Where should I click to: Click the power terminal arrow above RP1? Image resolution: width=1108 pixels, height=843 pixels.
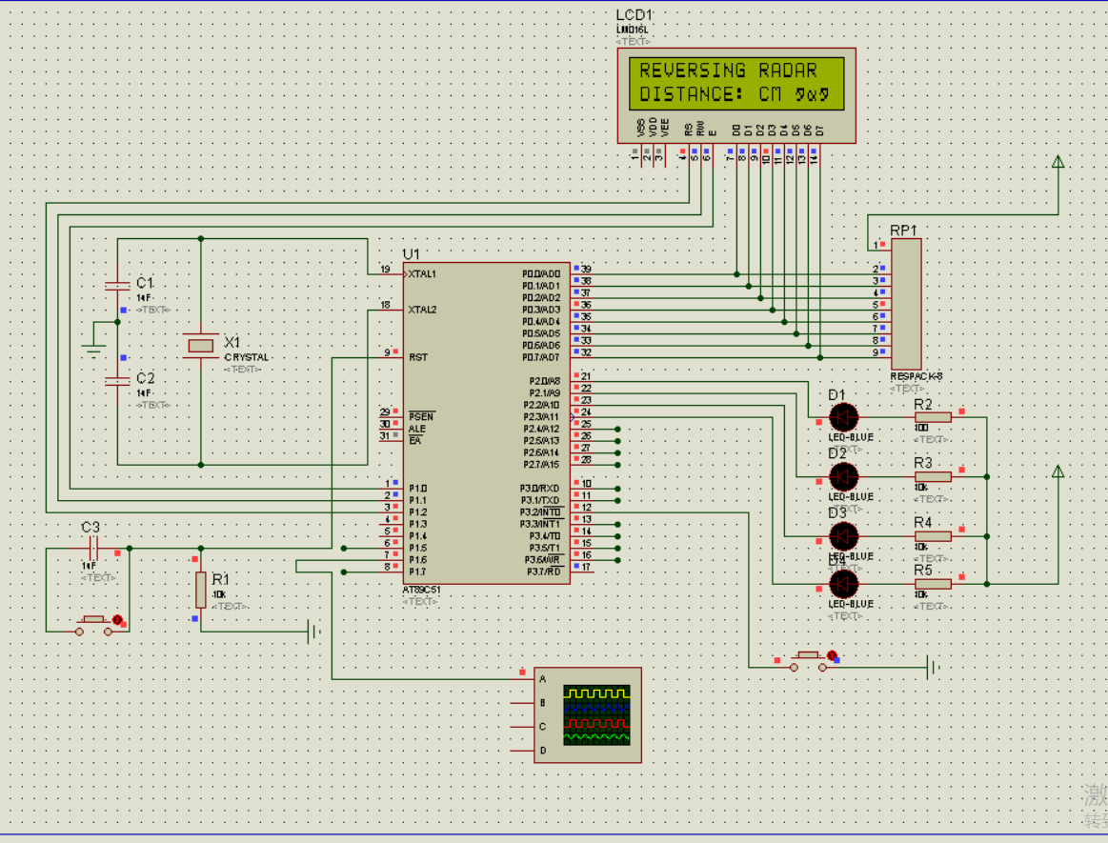(x=1058, y=162)
